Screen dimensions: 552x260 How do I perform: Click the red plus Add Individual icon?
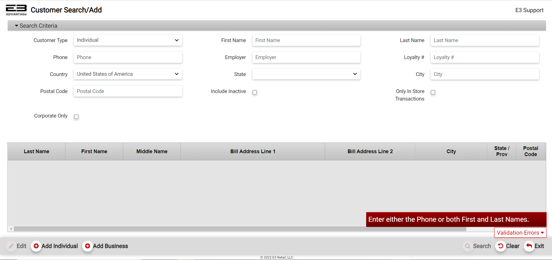coord(36,246)
